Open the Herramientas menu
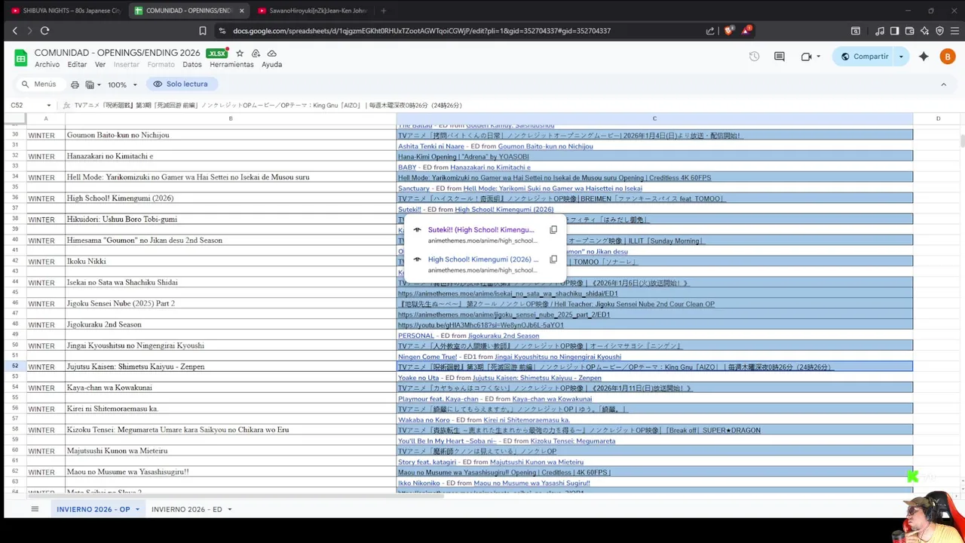 pyautogui.click(x=231, y=65)
